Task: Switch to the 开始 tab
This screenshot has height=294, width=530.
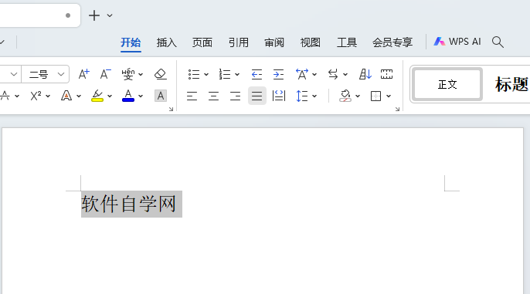Action: [x=131, y=42]
